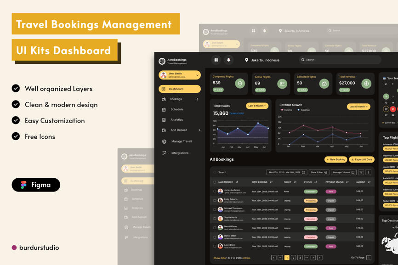This screenshot has width=398, height=265.
Task: Open notifications bell icon
Action: (x=228, y=60)
